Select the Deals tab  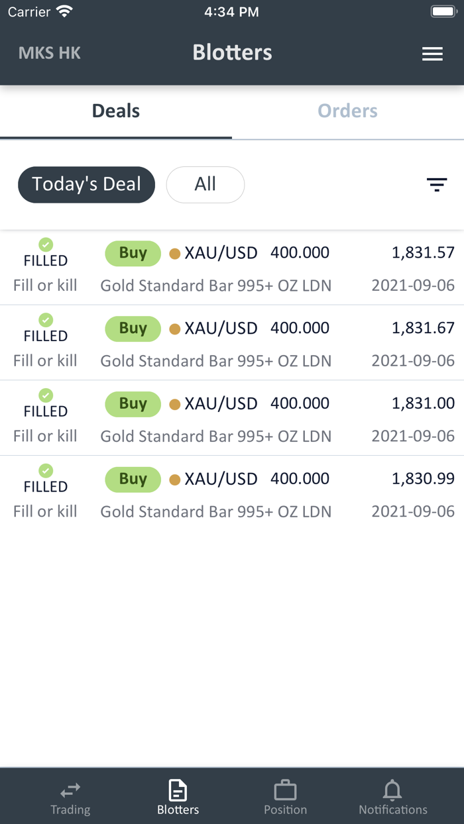click(116, 111)
